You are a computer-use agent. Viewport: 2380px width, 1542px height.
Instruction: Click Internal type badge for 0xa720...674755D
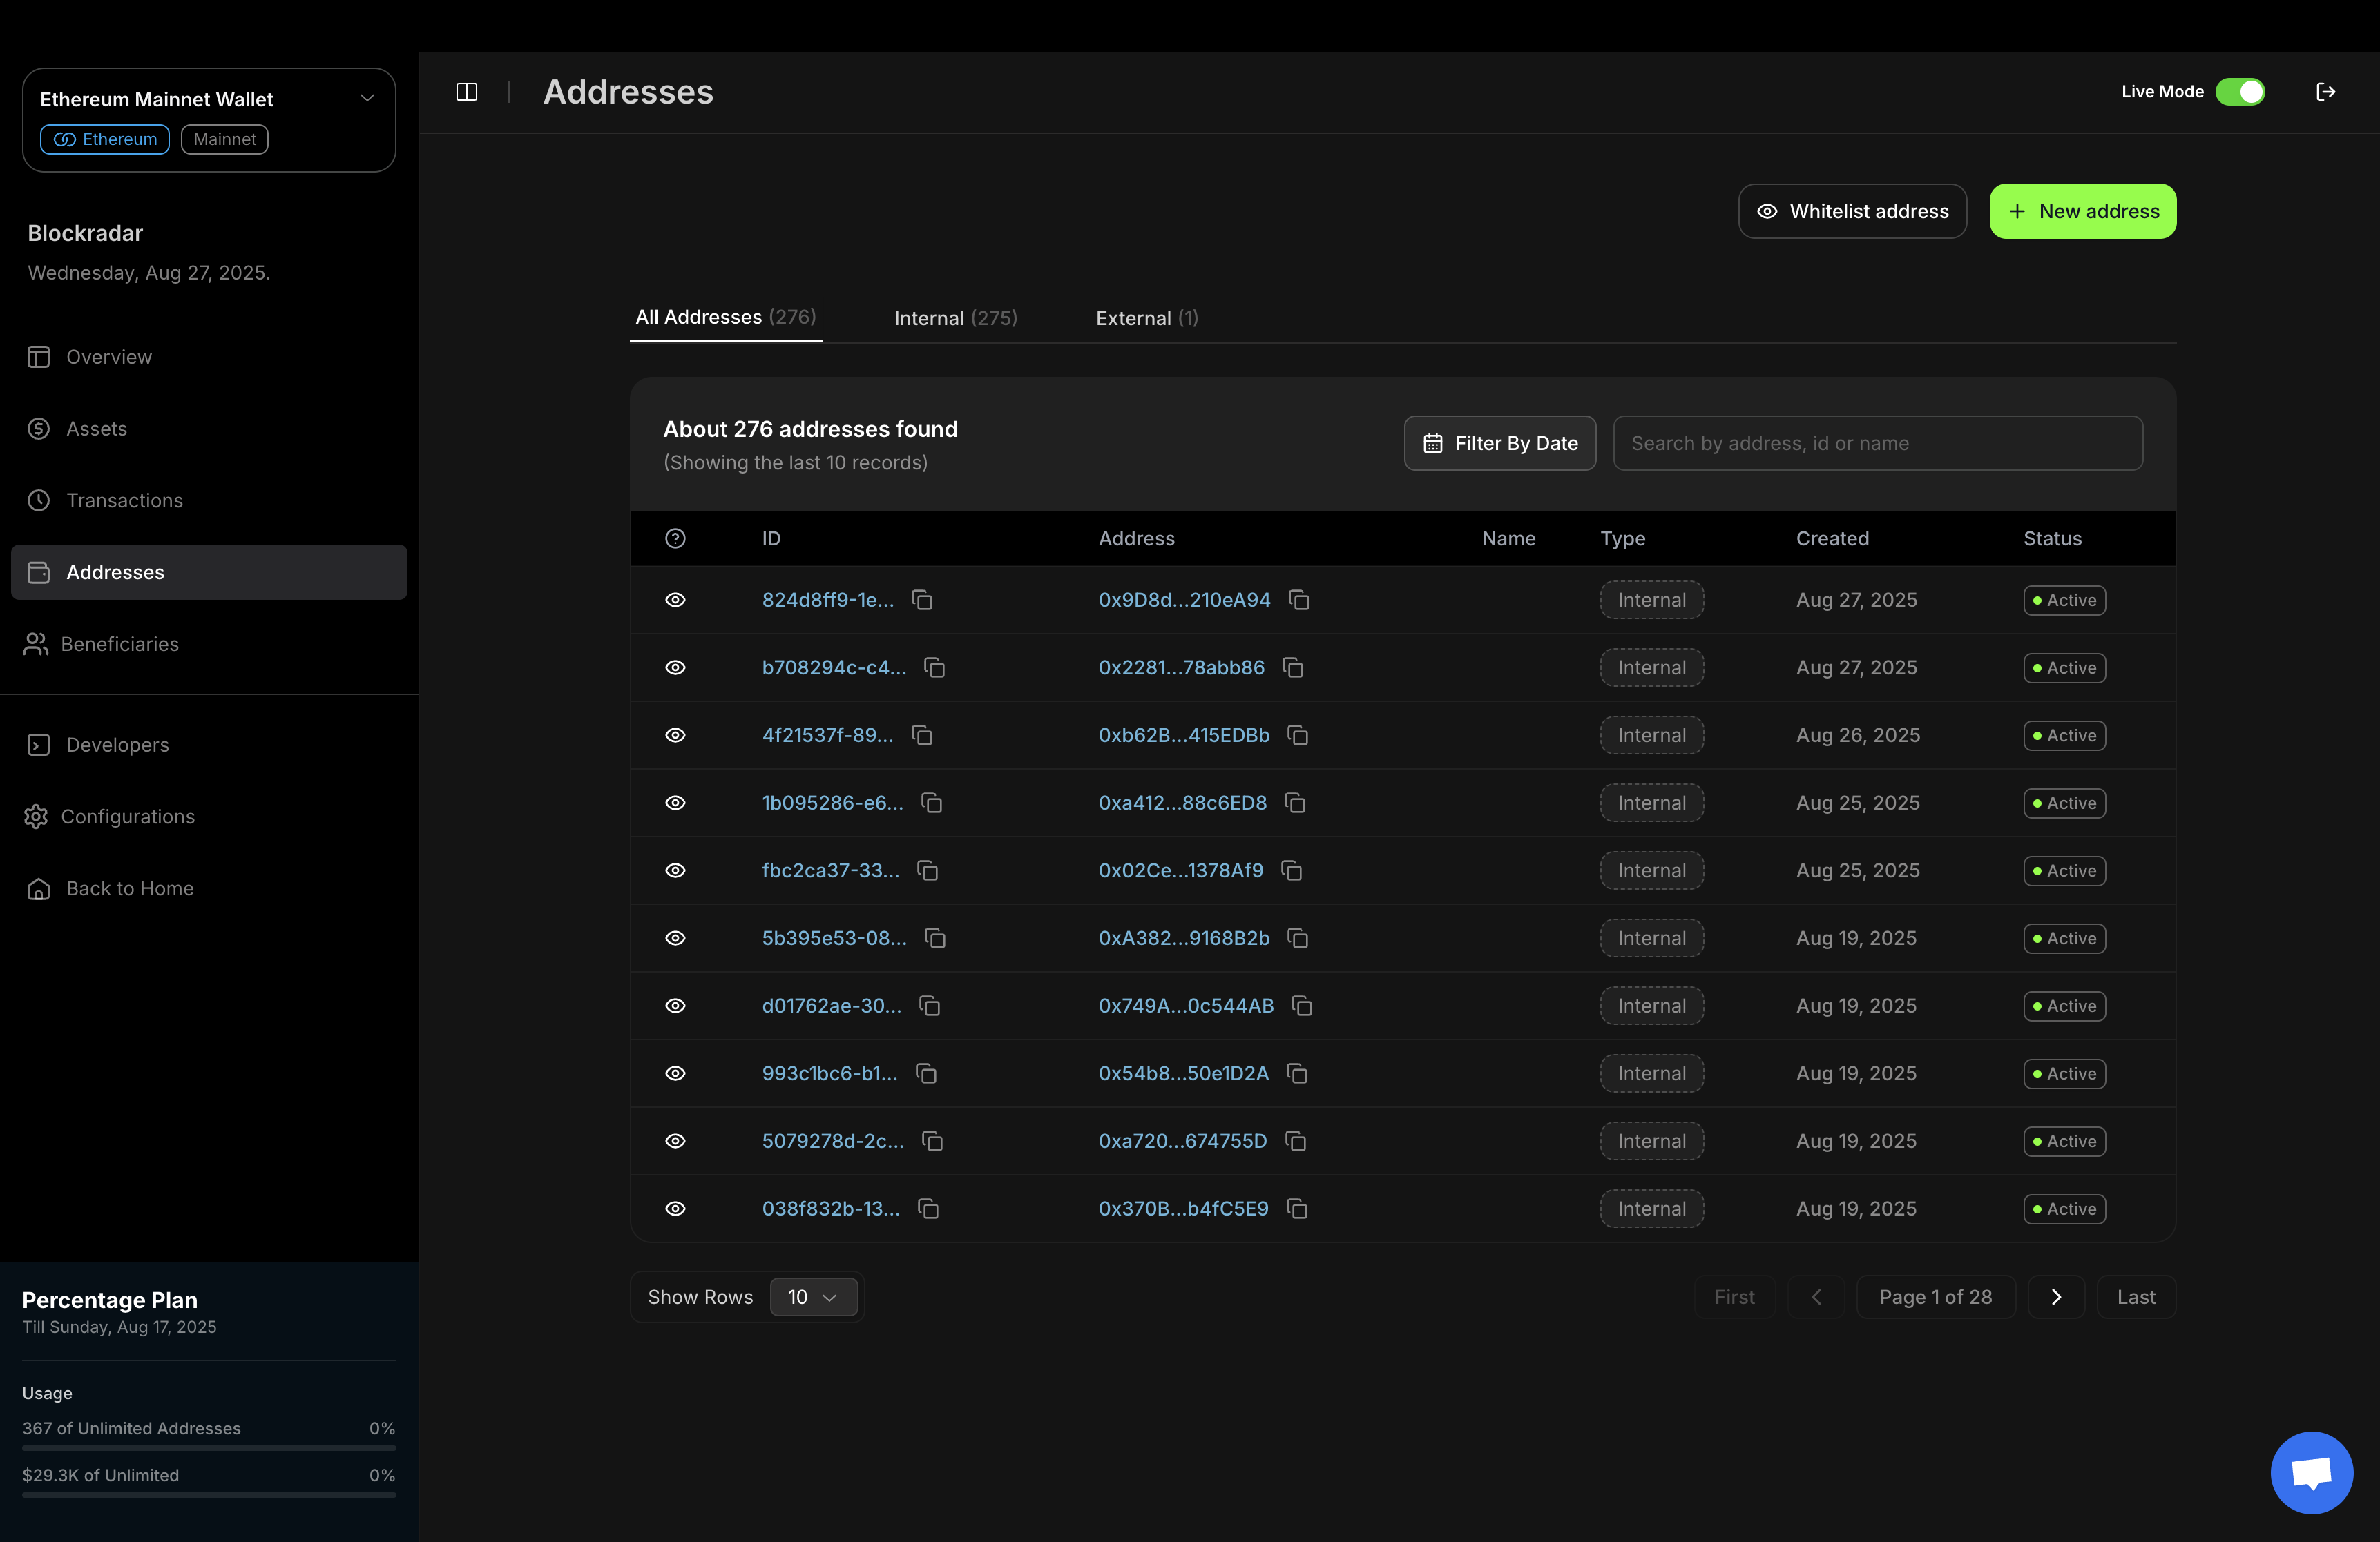(x=1651, y=1141)
